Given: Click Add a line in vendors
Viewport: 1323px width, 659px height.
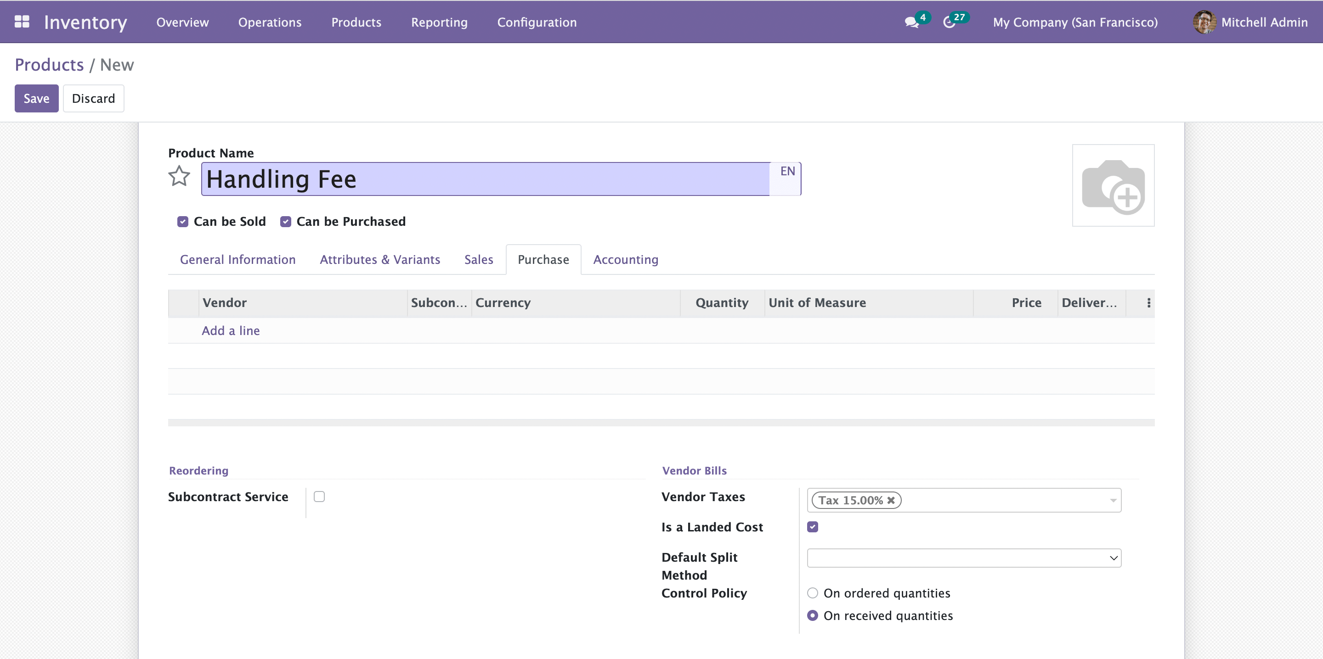Looking at the screenshot, I should [x=231, y=330].
